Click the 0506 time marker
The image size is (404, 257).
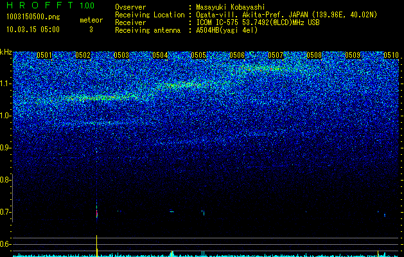point(237,55)
